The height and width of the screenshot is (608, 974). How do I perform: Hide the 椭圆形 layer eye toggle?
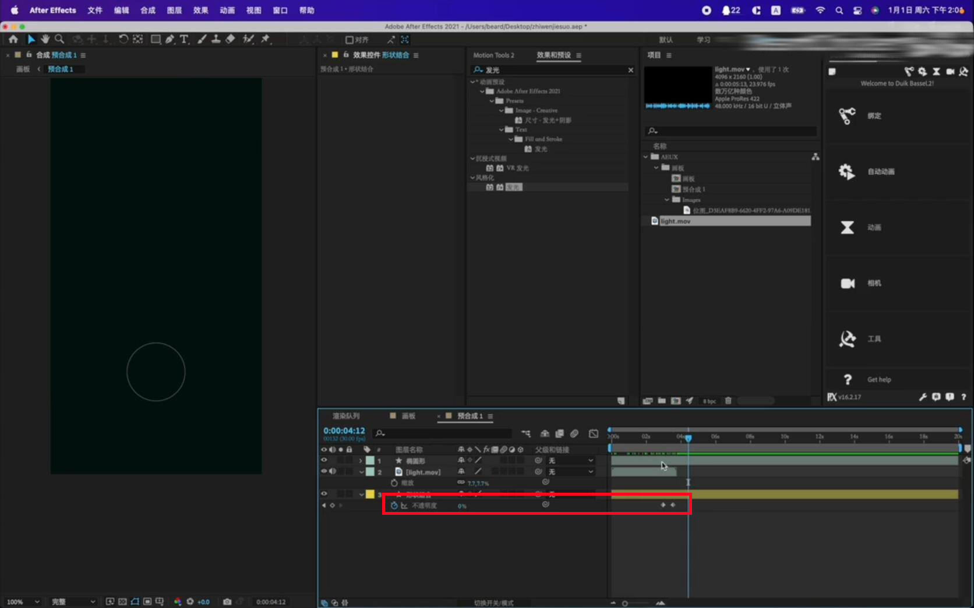(x=324, y=461)
